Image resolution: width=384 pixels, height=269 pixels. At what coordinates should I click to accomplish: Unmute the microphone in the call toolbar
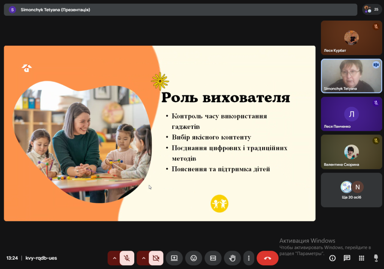click(127, 258)
